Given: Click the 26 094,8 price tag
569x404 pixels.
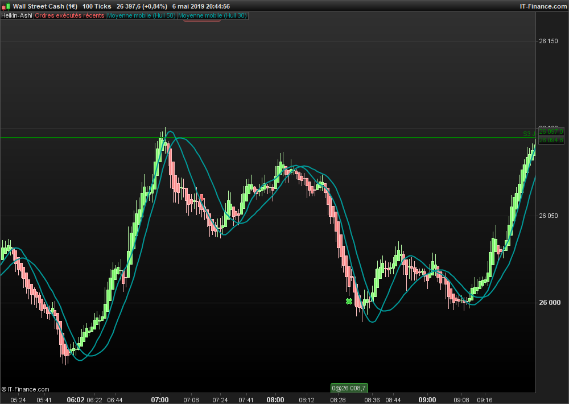Looking at the screenshot, I should 551,140.
